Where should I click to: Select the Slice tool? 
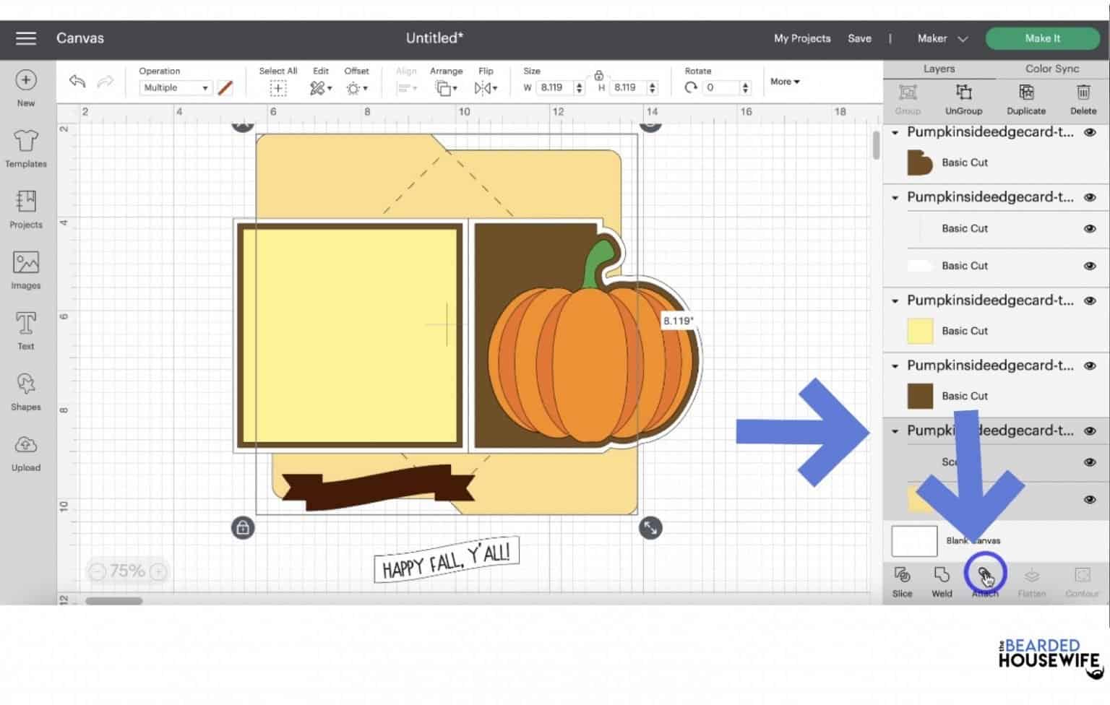902,581
